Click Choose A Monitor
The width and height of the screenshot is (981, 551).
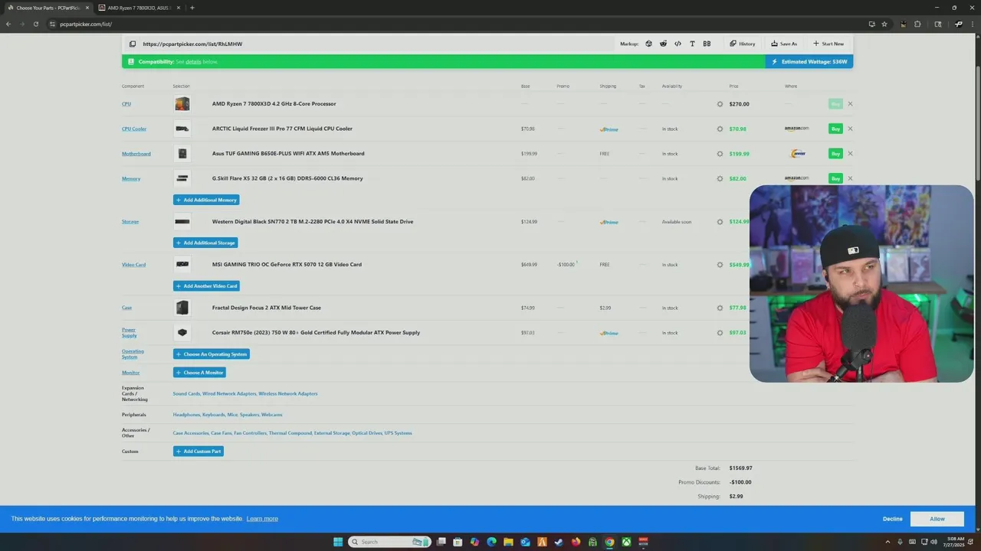pos(199,373)
